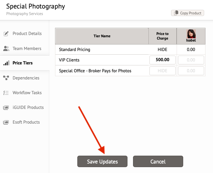Click Isabel's payout field for VIP Clients

(191, 60)
